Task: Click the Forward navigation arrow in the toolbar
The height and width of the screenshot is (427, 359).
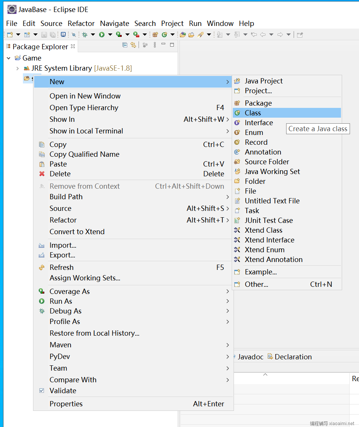Action: pos(280,35)
